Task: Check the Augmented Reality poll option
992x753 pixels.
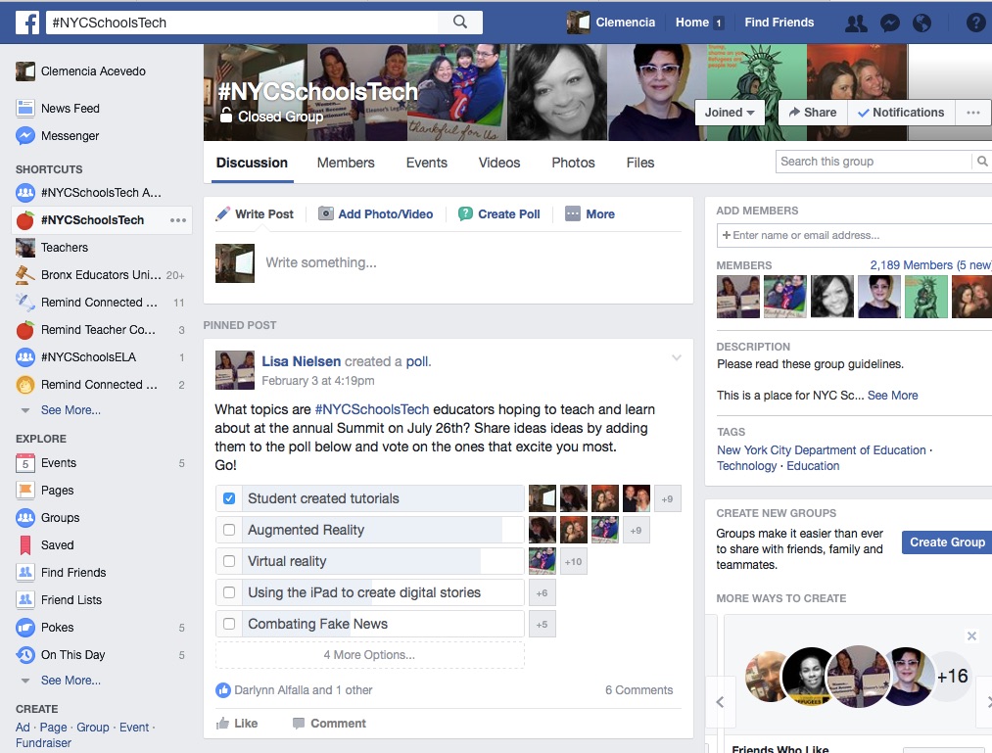Action: (x=229, y=530)
